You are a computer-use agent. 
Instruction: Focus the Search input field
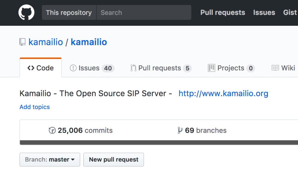tap(144, 12)
